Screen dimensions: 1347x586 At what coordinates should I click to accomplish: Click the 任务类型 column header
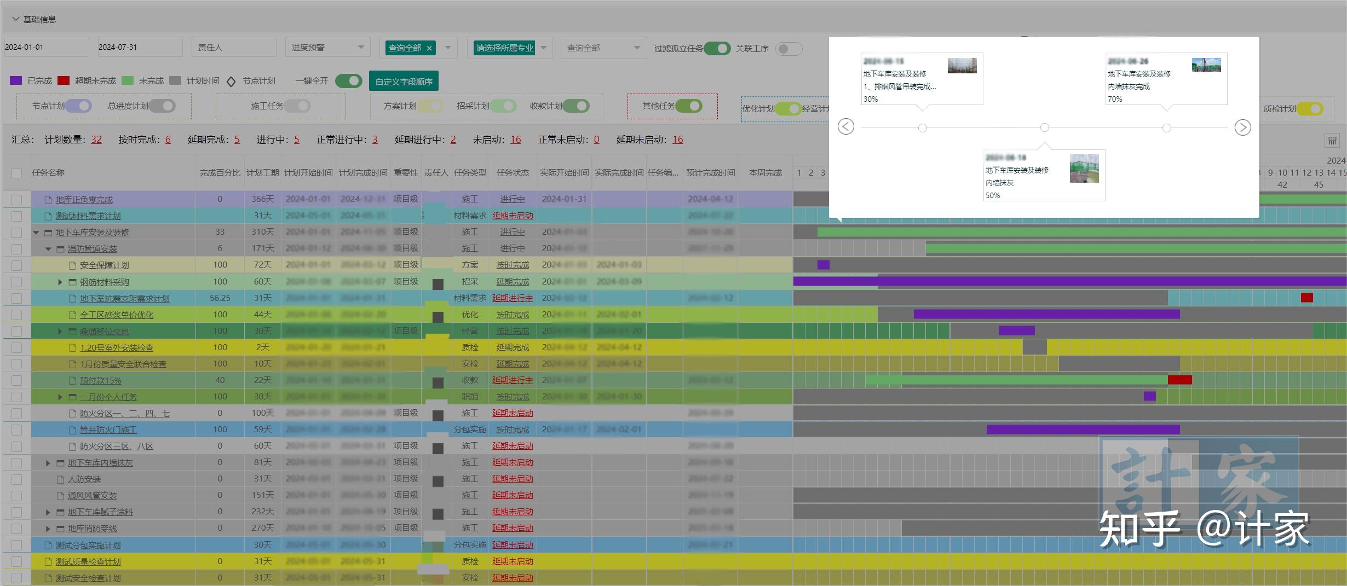coord(470,173)
